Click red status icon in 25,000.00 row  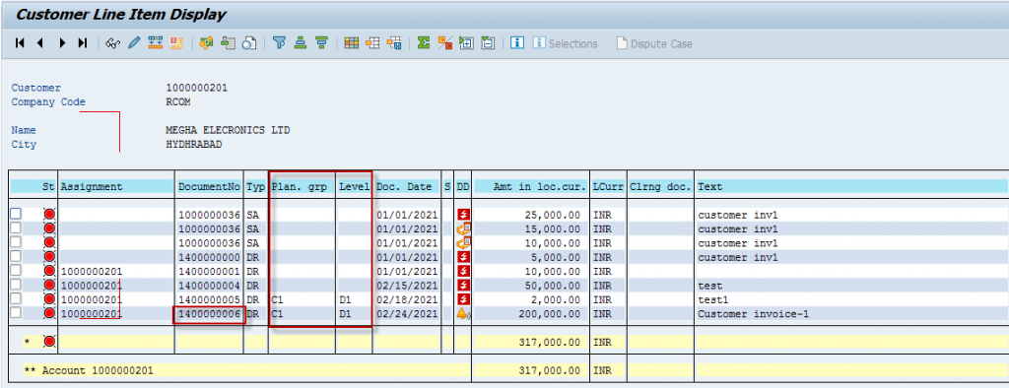(49, 215)
